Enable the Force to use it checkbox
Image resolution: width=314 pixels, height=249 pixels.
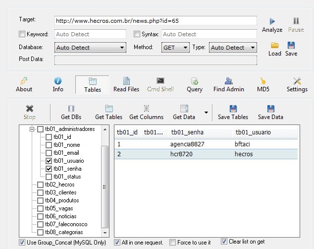pos(172,242)
